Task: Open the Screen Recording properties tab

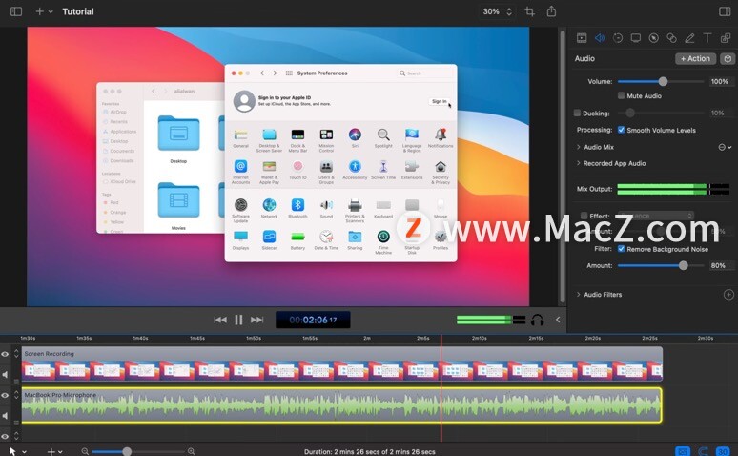Action: click(635, 38)
